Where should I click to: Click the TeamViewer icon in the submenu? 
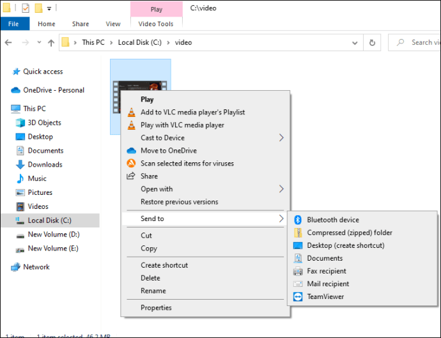[x=298, y=296]
